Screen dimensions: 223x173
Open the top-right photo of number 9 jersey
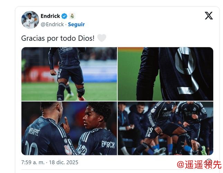(166, 74)
